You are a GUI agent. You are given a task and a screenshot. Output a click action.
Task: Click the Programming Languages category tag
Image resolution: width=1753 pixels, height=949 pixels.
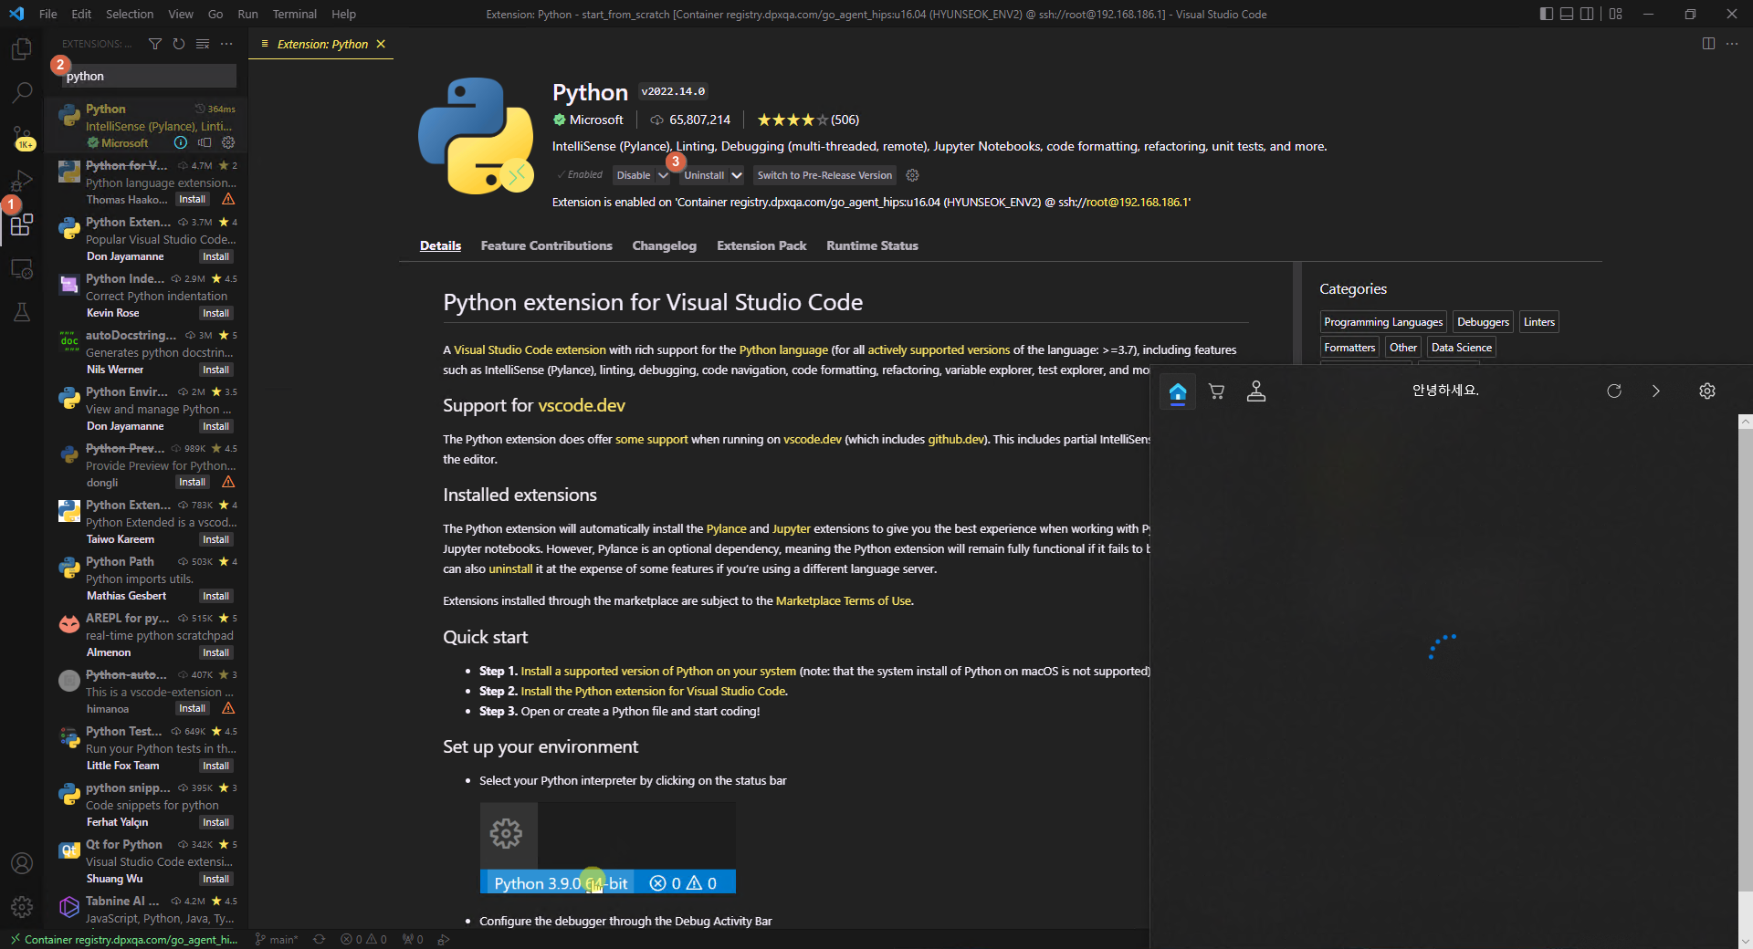[1383, 322]
